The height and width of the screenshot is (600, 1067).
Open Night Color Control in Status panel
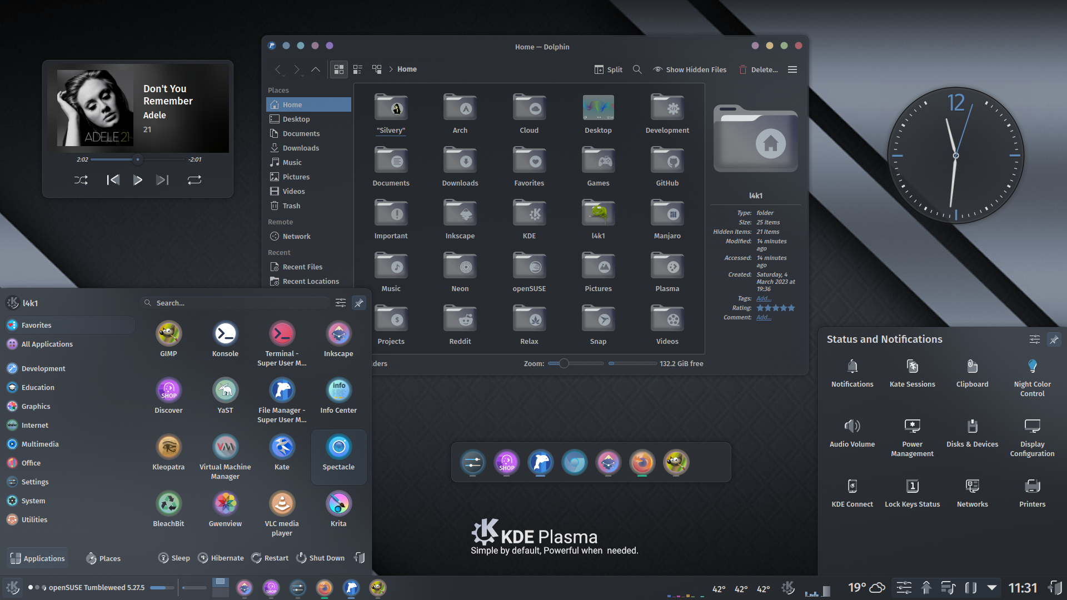1031,368
